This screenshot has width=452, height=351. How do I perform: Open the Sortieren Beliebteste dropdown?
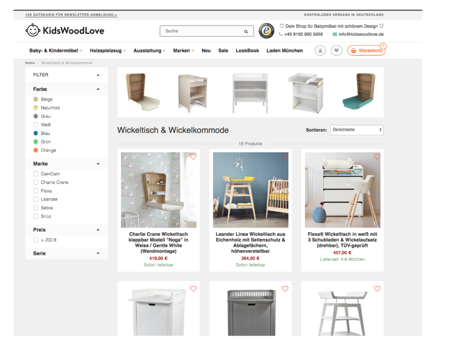(x=357, y=130)
